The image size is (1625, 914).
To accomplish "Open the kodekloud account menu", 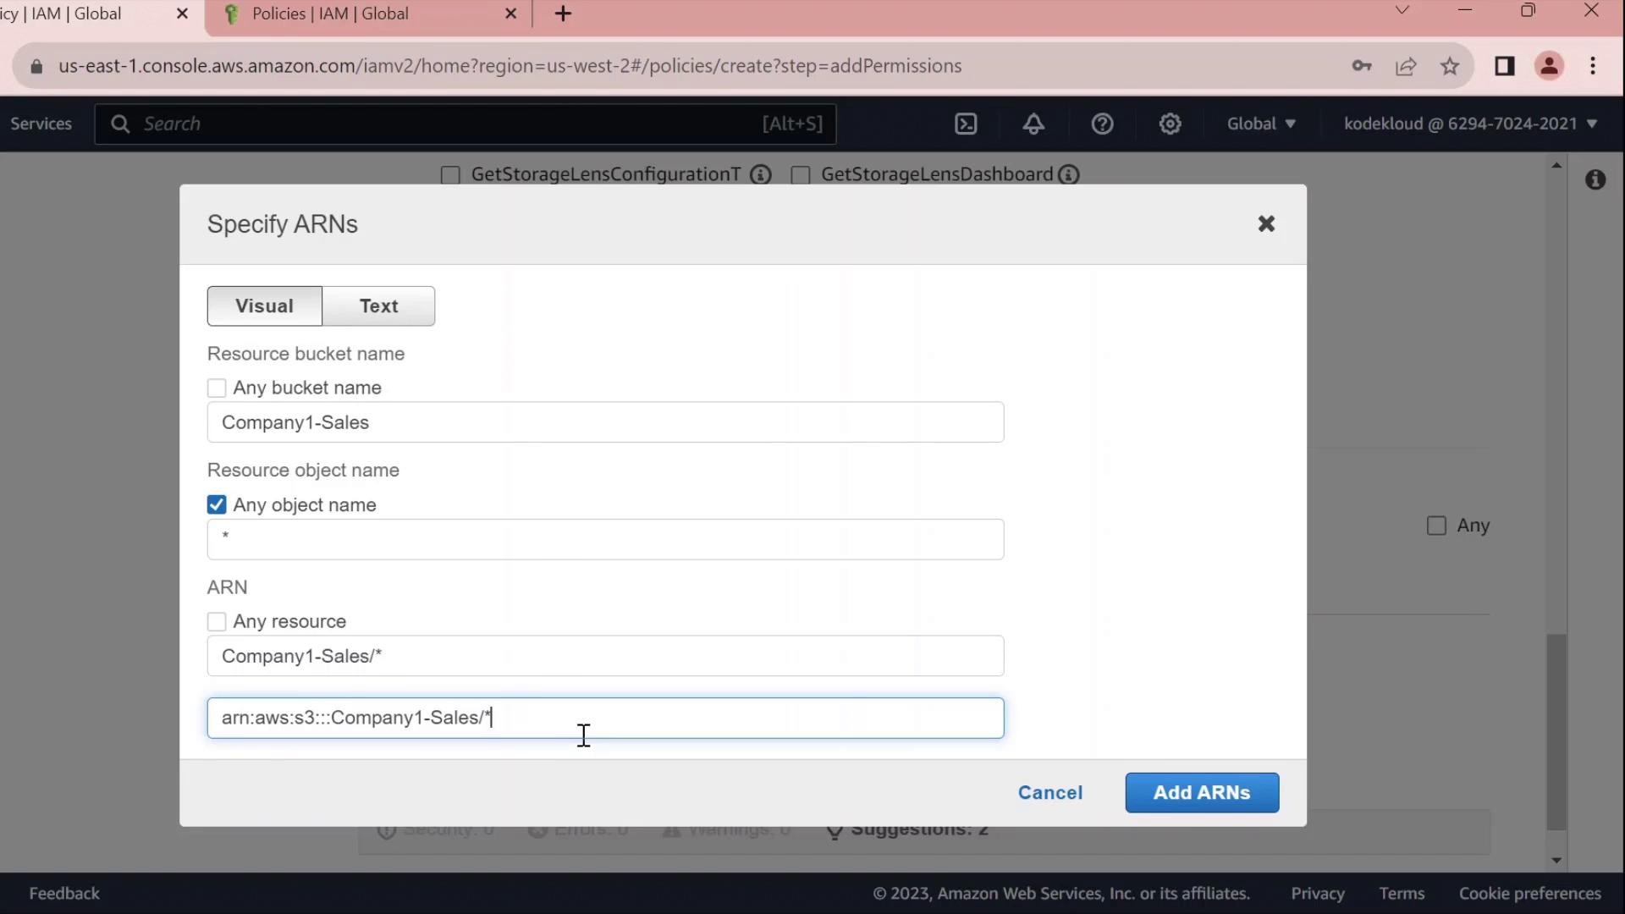I will point(1470,124).
